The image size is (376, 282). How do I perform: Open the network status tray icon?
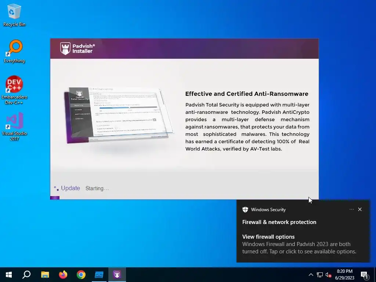(x=320, y=275)
